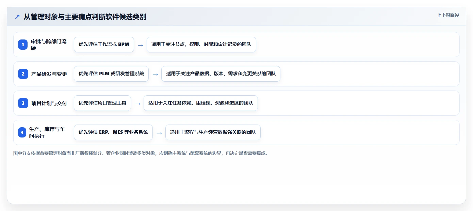Click the step 3 number badge

pyautogui.click(x=23, y=103)
